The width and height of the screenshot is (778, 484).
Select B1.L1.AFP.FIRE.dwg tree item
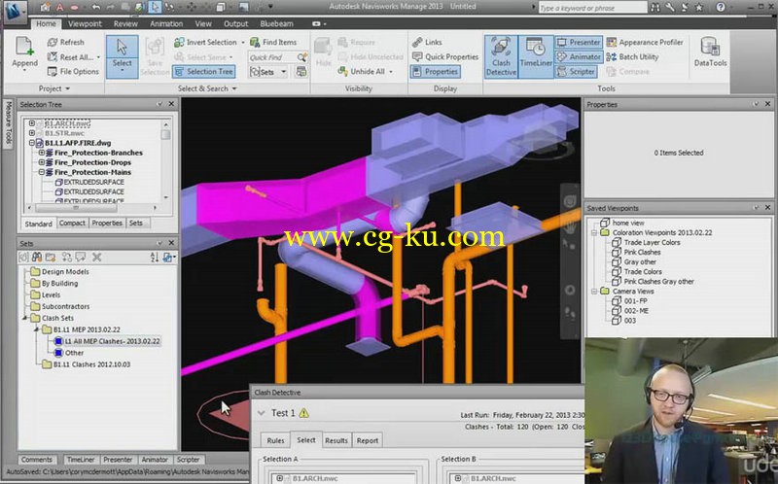(x=78, y=143)
